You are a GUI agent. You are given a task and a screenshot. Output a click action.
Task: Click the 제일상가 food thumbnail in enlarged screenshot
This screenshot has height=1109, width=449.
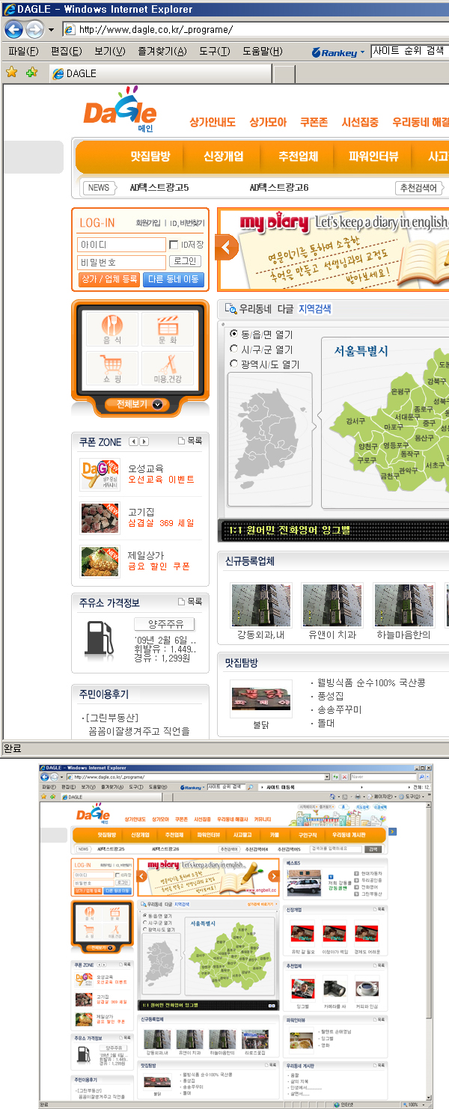coord(100,562)
